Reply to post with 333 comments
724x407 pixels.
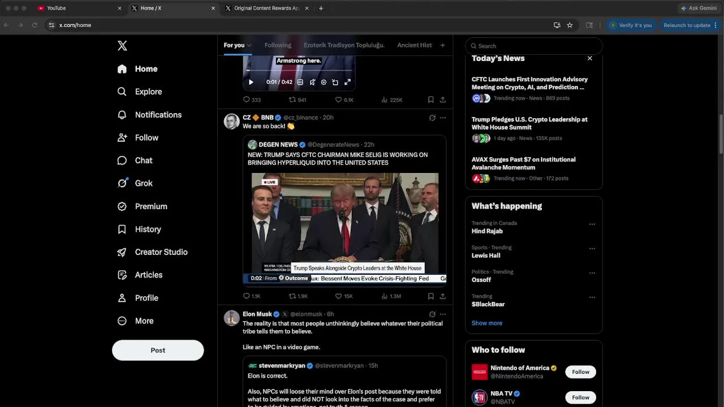pyautogui.click(x=252, y=99)
